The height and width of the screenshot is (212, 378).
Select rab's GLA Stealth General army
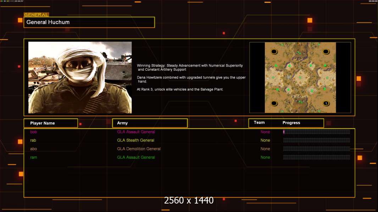click(x=135, y=140)
